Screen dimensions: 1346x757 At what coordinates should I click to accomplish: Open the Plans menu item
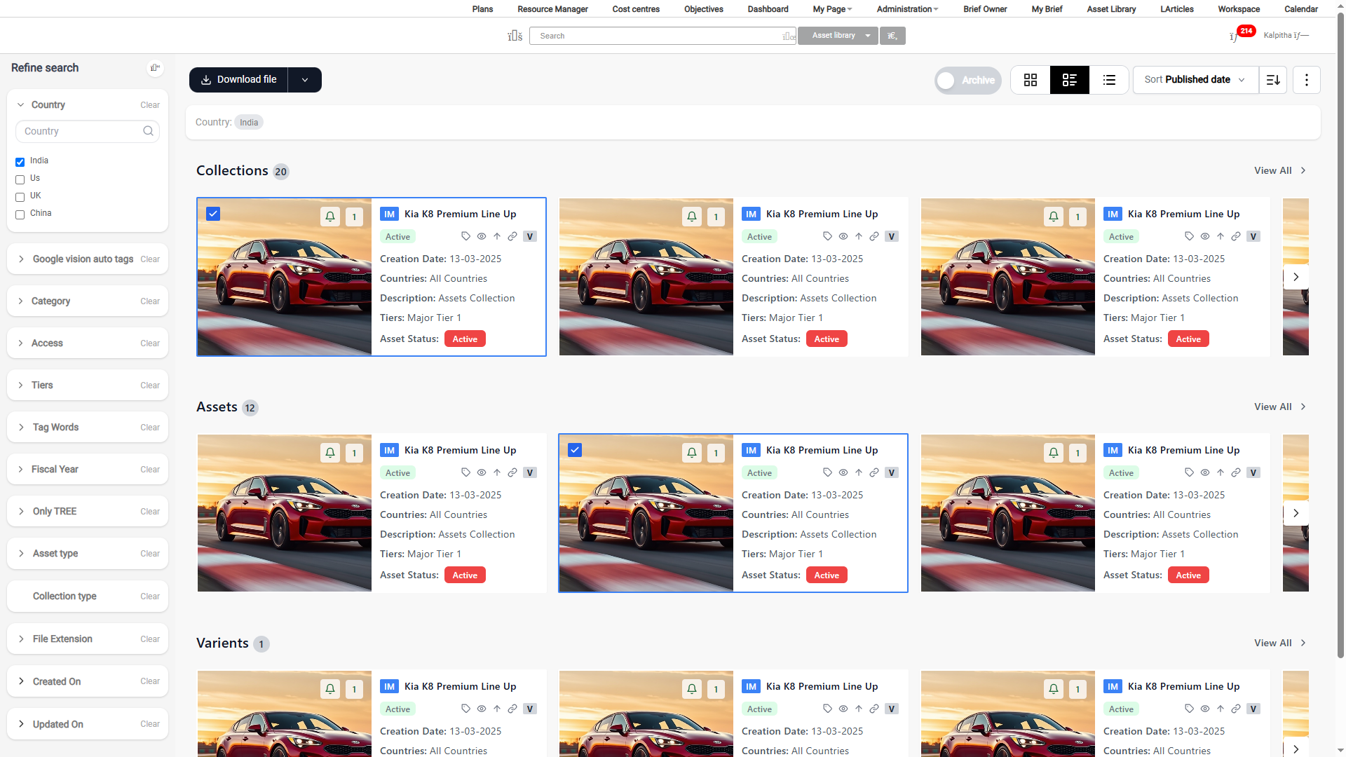click(482, 9)
